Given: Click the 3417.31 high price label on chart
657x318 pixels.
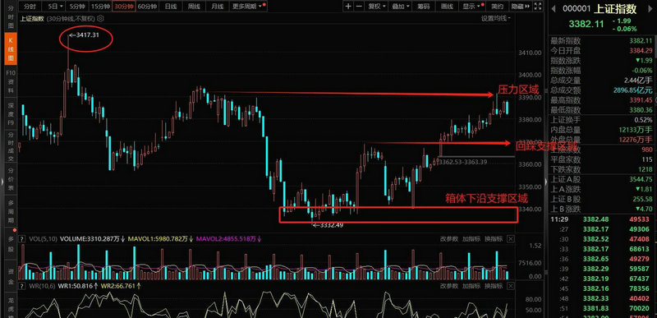Looking at the screenshot, I should pos(85,35).
